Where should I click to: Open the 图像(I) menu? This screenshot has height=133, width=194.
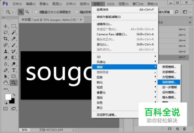pos(44,4)
